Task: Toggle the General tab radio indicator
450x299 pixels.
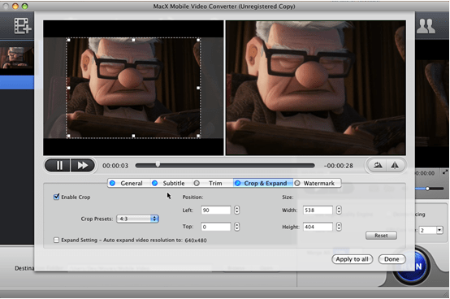Action: click(112, 183)
